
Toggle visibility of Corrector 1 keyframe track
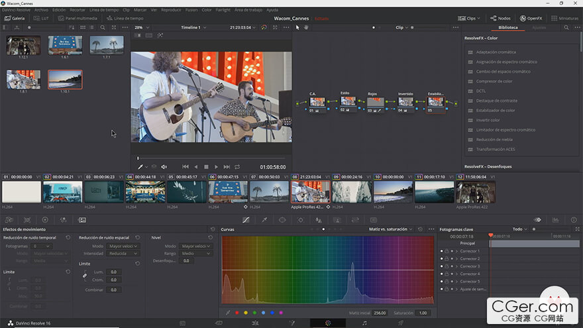coord(442,251)
